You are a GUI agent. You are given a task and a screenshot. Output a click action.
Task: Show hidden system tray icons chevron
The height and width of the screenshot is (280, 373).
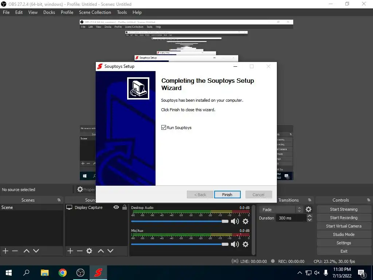[x=300, y=273]
